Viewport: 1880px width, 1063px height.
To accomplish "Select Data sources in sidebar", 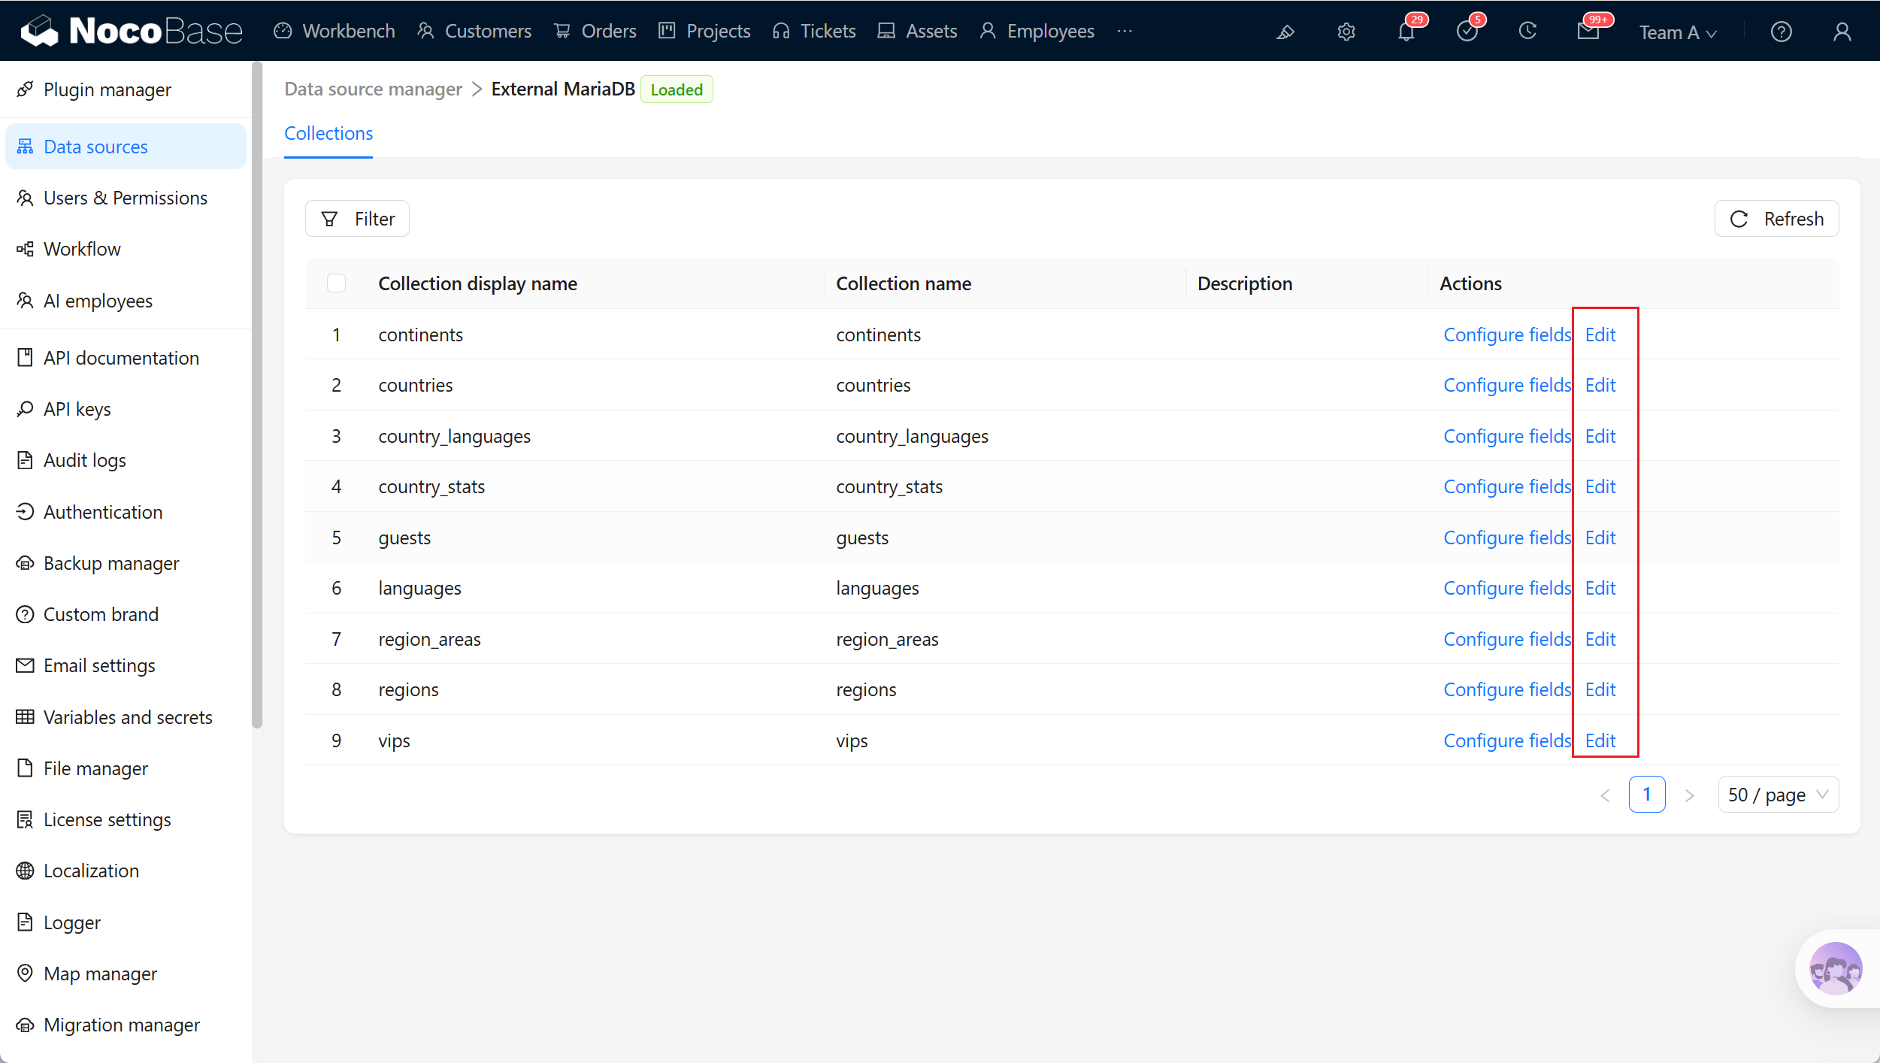I will (x=126, y=147).
